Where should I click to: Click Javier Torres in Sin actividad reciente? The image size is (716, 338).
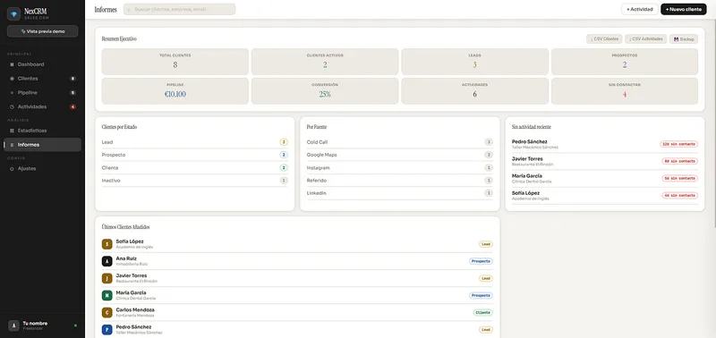tap(527, 159)
